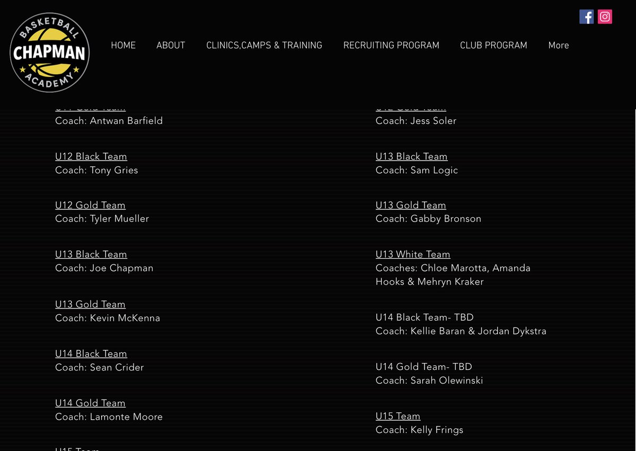
Task: Click text Coach: Kellie Baran & Jordan Dykstra
Action: (x=461, y=331)
